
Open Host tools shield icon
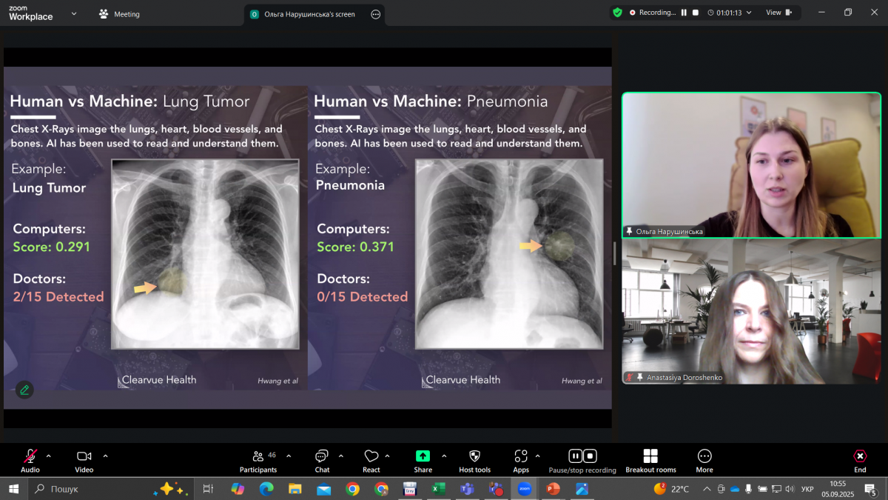474,456
